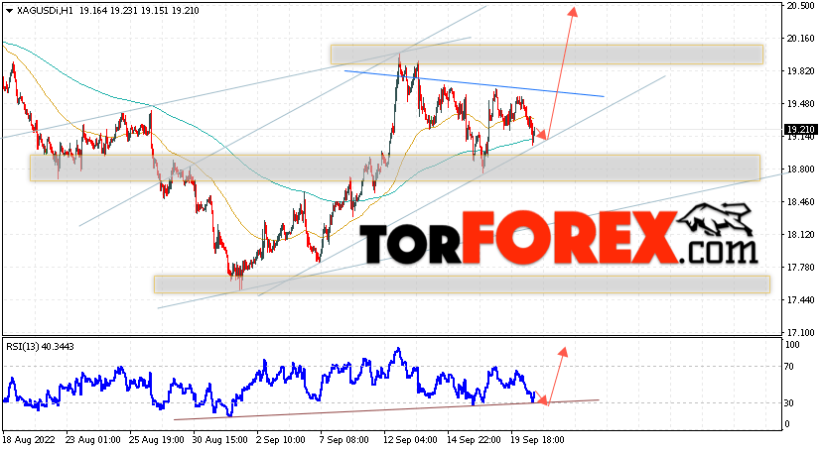
Task: Select the 17.440 price axis label
Action: pyautogui.click(x=800, y=299)
